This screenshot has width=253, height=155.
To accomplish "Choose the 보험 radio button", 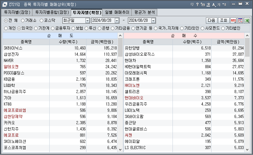I will [73, 28].
